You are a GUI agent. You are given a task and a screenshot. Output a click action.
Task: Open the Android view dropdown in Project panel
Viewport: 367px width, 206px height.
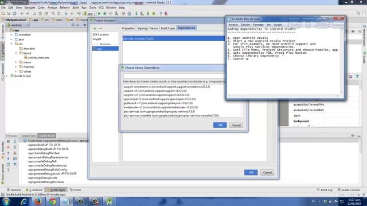18,25
